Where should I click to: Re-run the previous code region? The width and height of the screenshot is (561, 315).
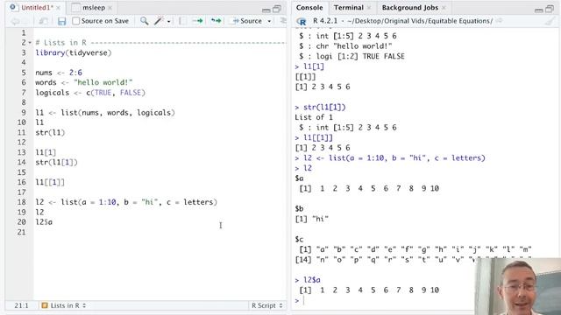pos(217,21)
